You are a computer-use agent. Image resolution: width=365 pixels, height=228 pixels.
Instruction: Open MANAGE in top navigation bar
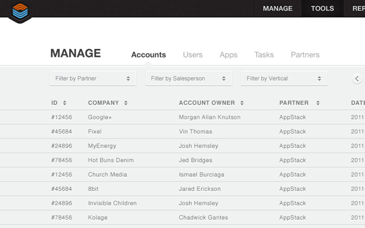click(x=278, y=9)
